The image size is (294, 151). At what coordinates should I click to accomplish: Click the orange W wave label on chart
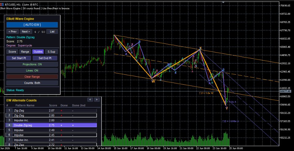[x=153, y=81]
